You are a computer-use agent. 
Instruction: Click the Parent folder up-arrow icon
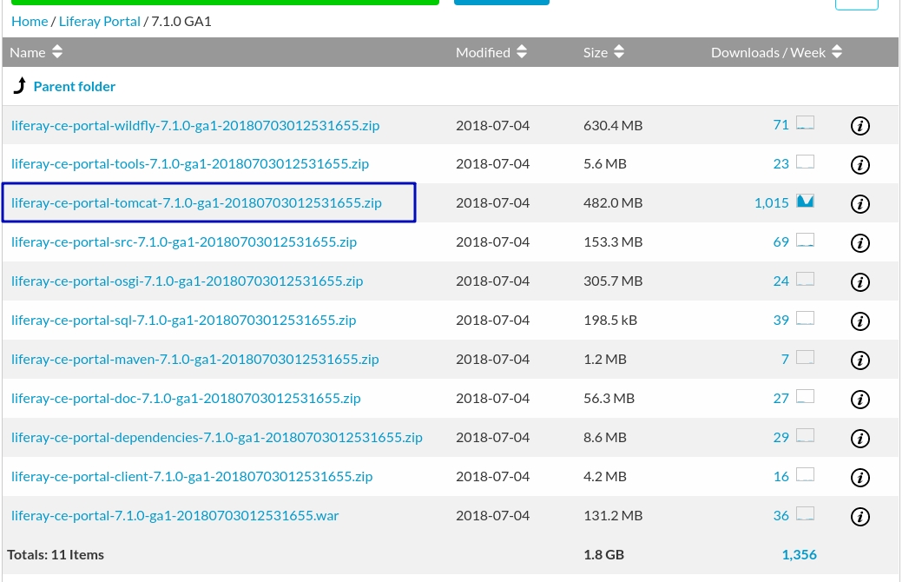(20, 85)
